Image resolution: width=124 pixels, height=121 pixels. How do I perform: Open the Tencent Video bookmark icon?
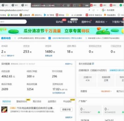9,15
